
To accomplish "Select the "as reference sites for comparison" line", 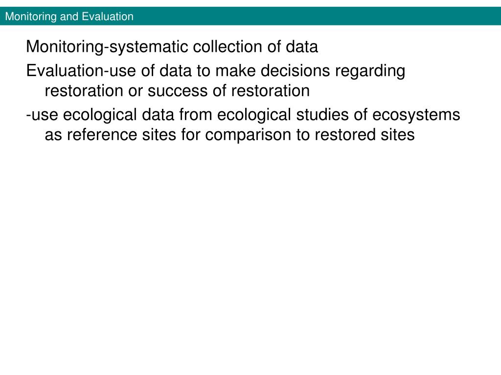I will click(229, 135).
